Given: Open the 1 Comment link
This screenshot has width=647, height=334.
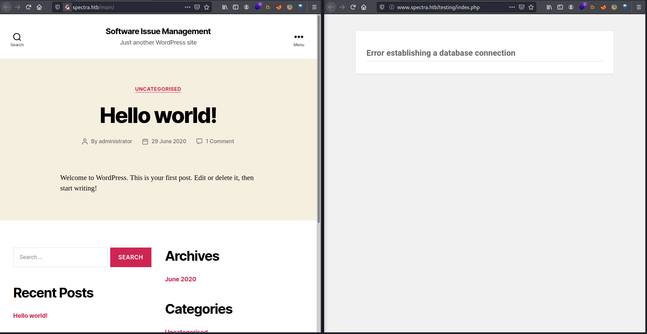Looking at the screenshot, I should (220, 142).
